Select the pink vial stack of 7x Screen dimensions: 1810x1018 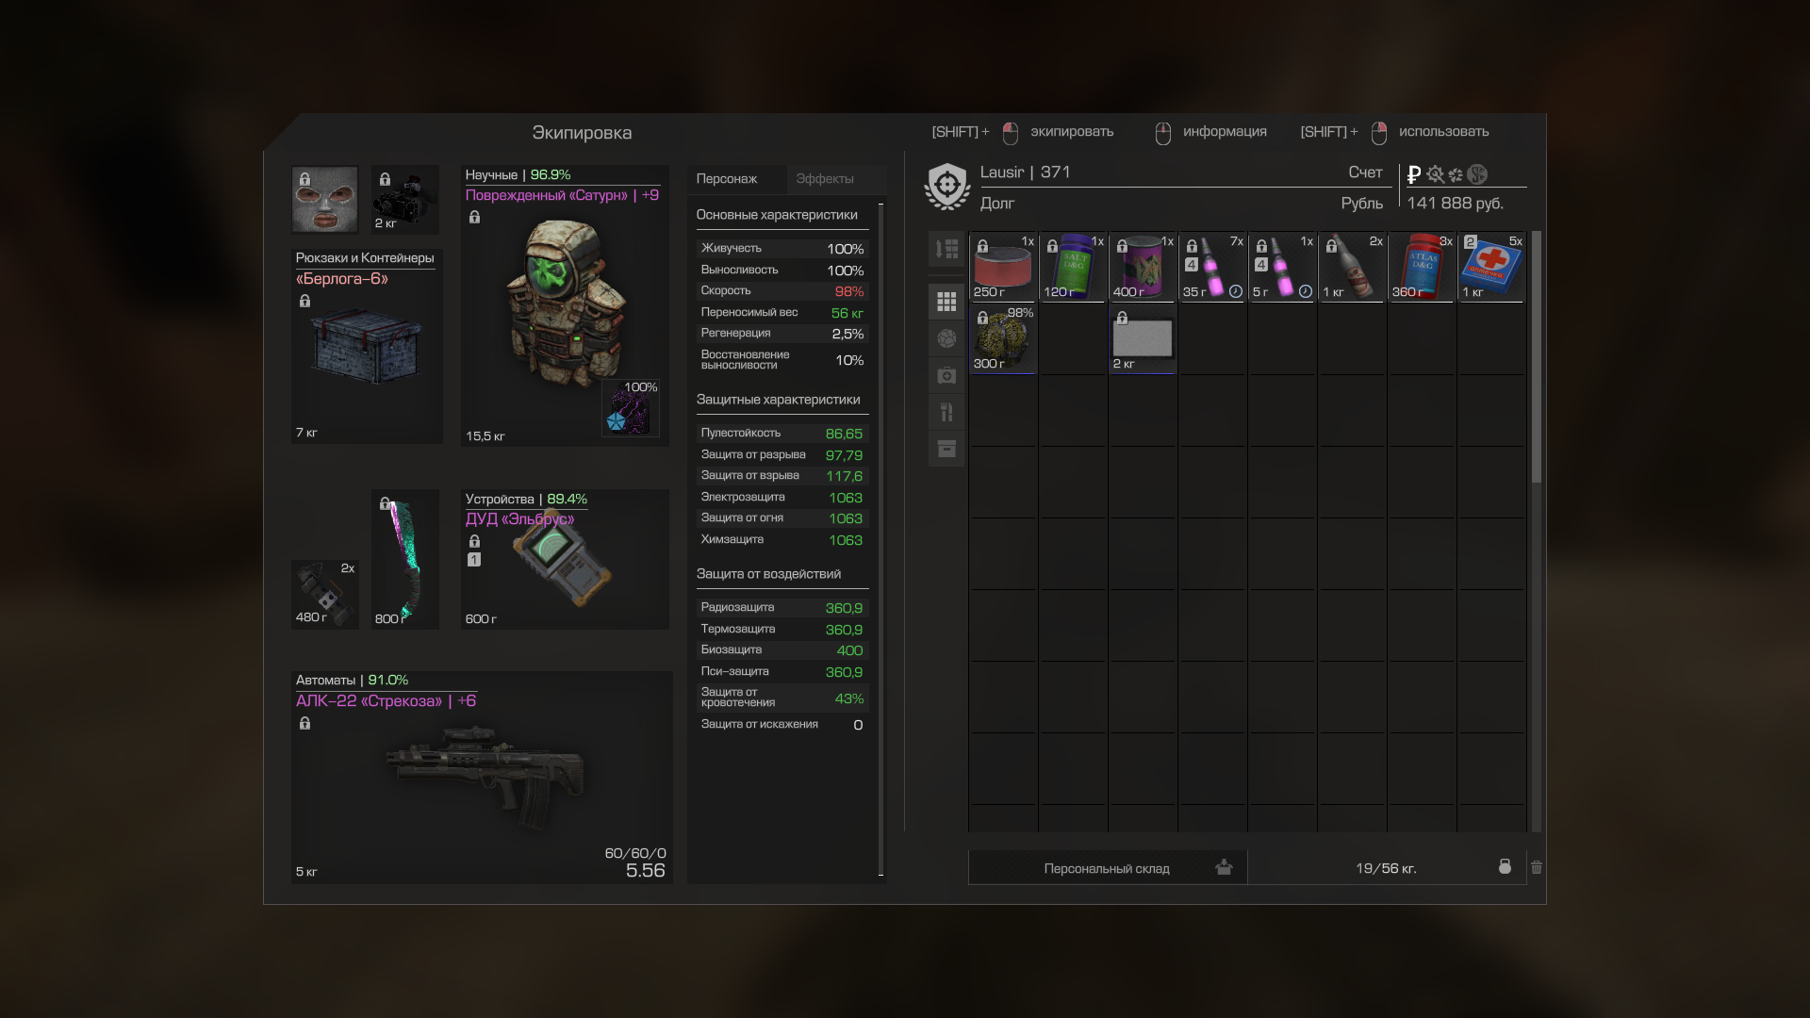(1212, 267)
